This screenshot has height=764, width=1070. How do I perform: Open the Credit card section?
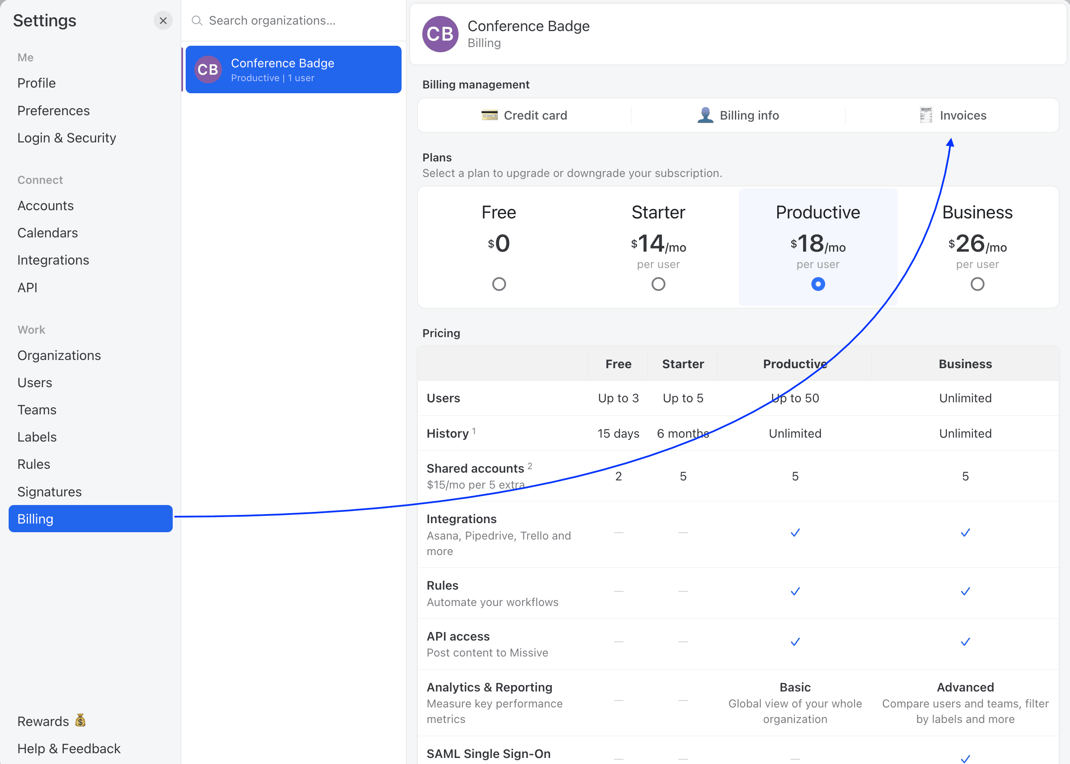click(535, 115)
